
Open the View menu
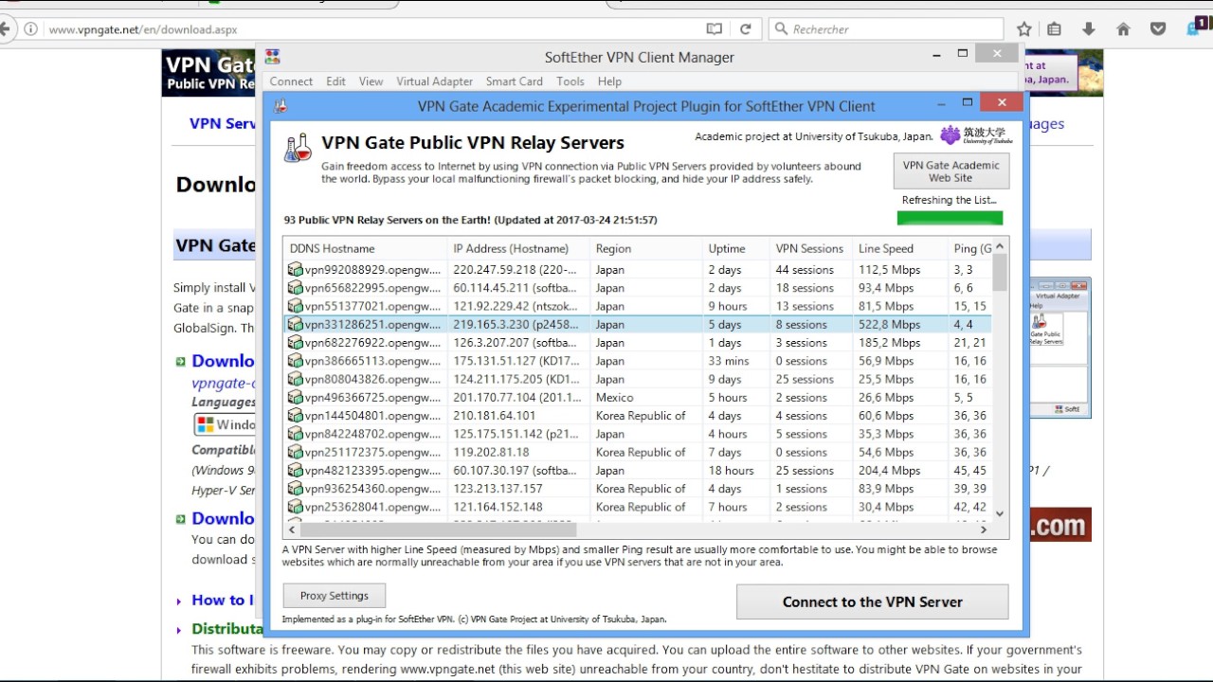click(371, 81)
